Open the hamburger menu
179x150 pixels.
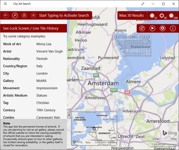tap(5, 4)
